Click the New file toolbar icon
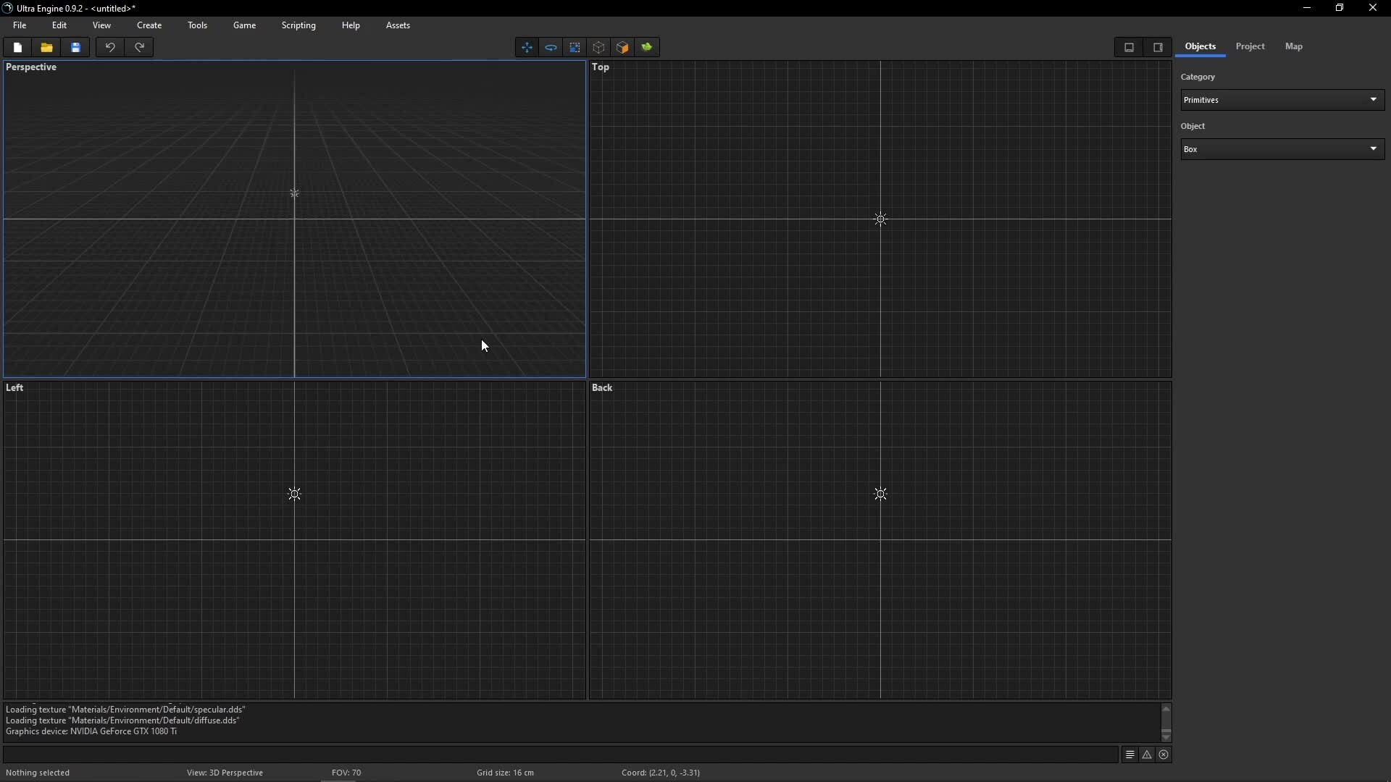The height and width of the screenshot is (782, 1391). [17, 48]
